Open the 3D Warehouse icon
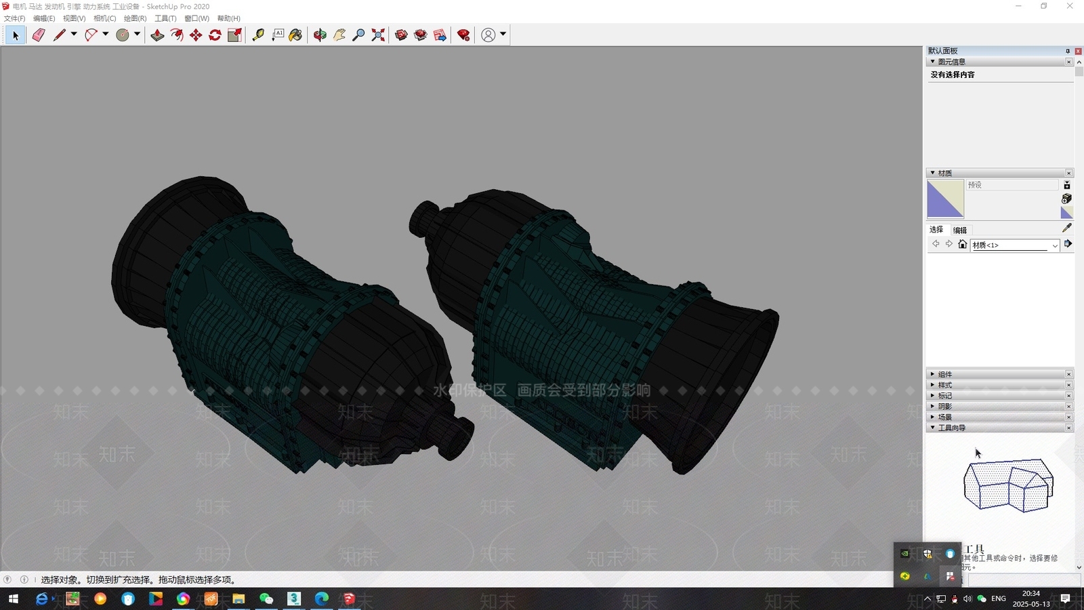 (x=401, y=35)
